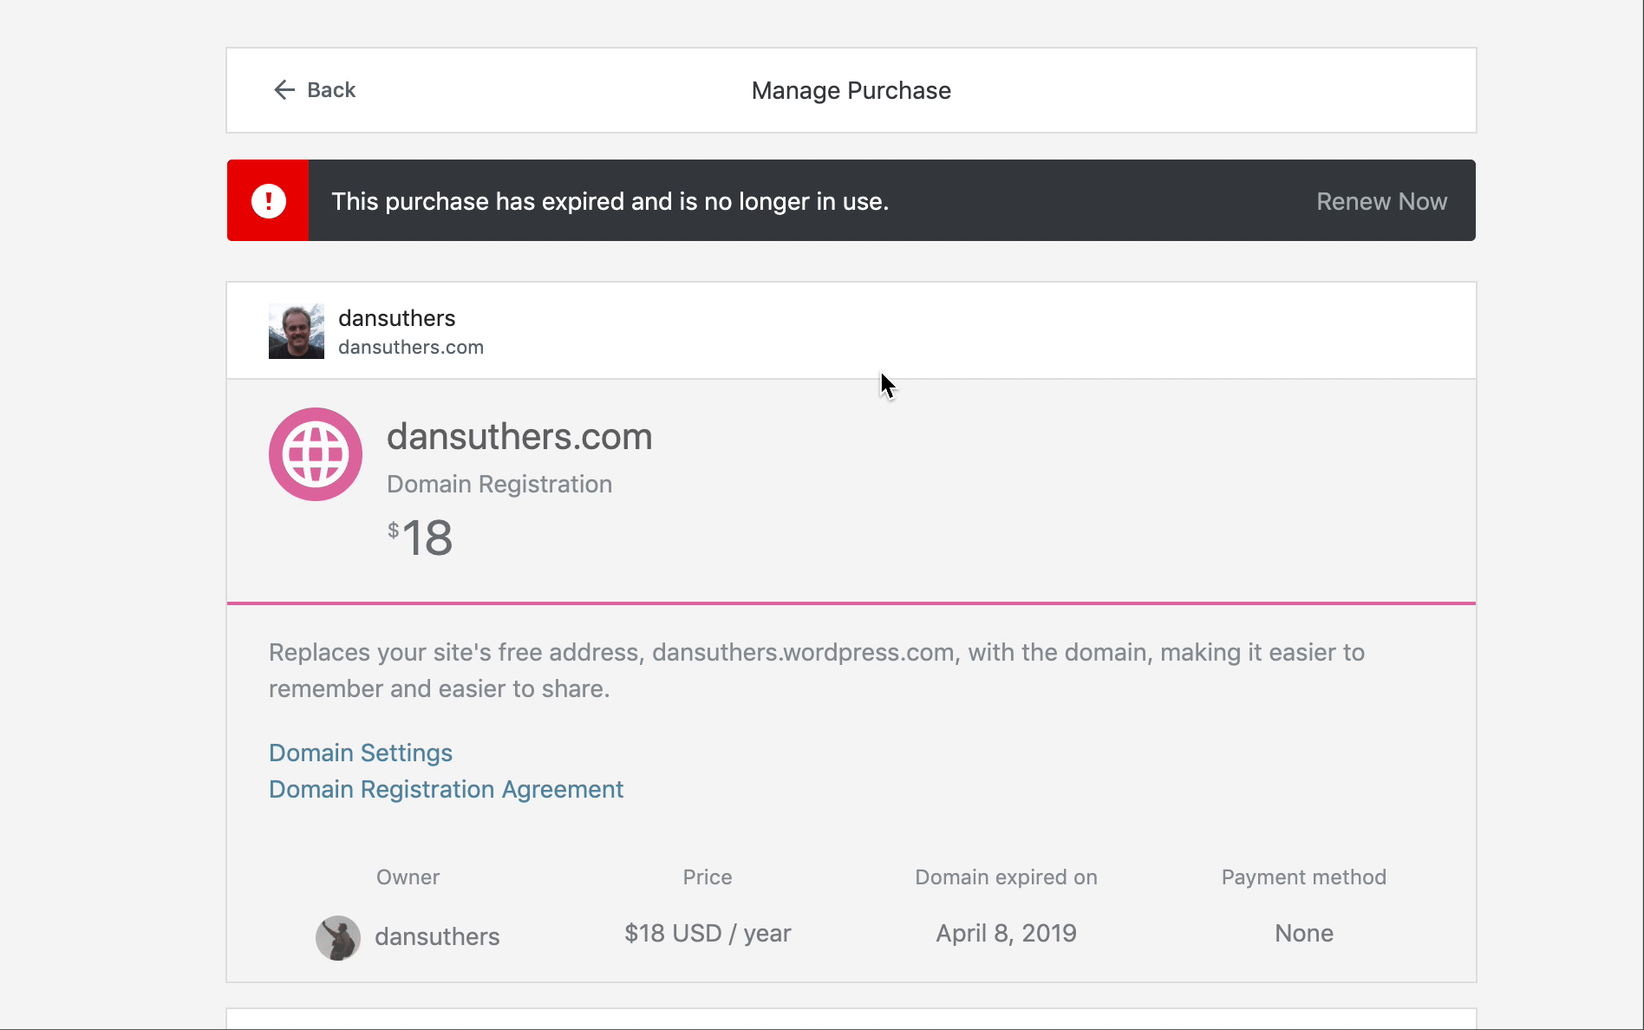Select the pink globe Domain Registration icon
This screenshot has width=1644, height=1030.
pos(315,453)
